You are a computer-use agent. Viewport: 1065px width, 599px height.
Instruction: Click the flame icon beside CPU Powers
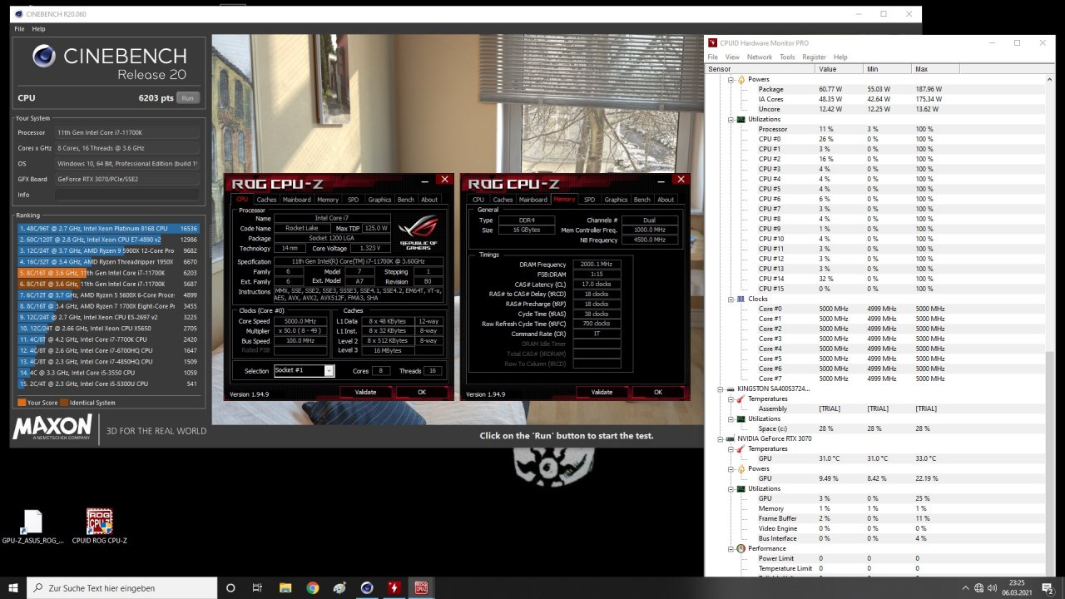741,79
